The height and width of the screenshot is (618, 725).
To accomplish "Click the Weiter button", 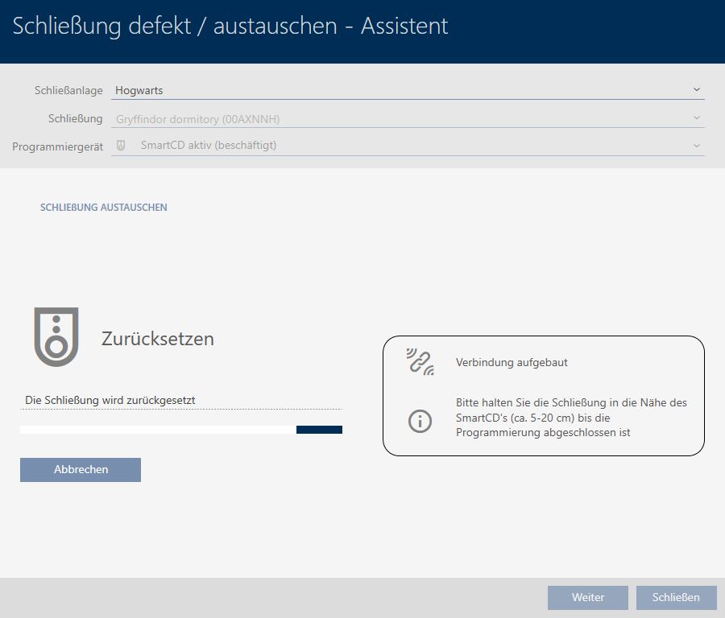I will pyautogui.click(x=587, y=597).
